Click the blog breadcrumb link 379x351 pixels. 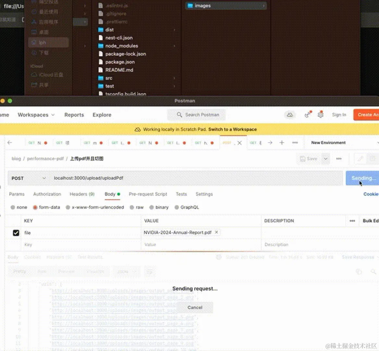(x=16, y=159)
